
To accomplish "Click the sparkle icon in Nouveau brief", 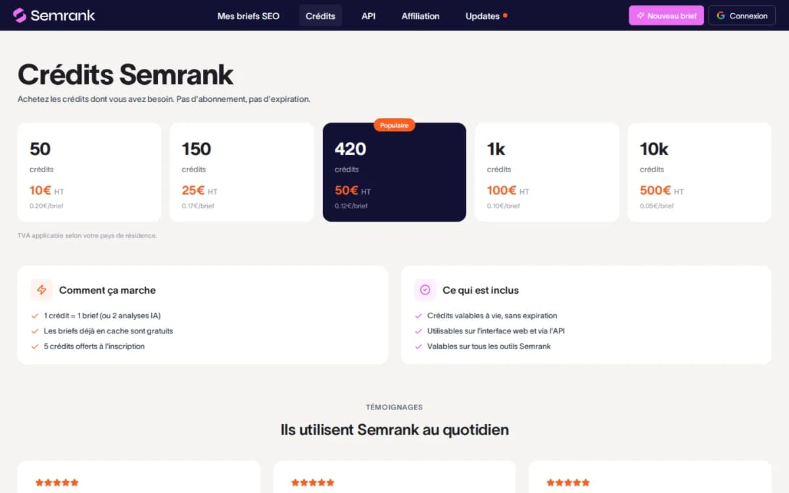I will click(x=640, y=16).
